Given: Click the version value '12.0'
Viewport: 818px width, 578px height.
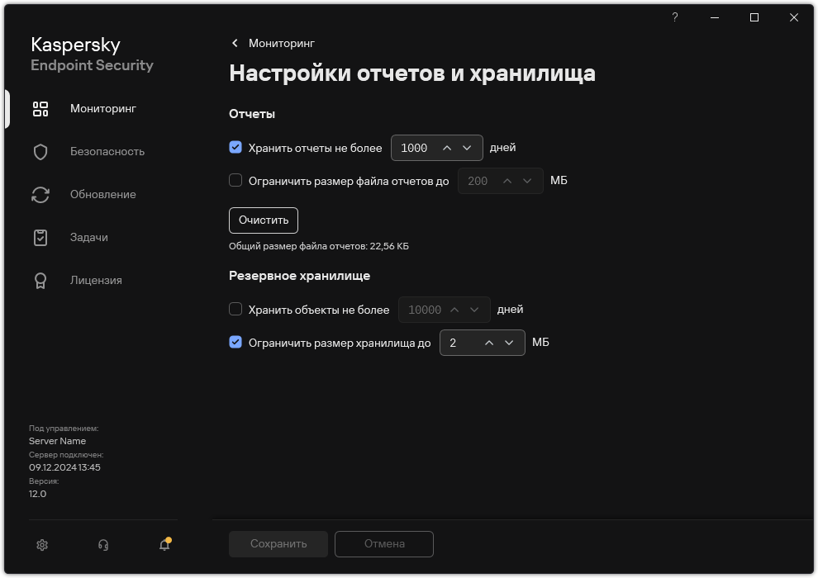Looking at the screenshot, I should point(37,494).
